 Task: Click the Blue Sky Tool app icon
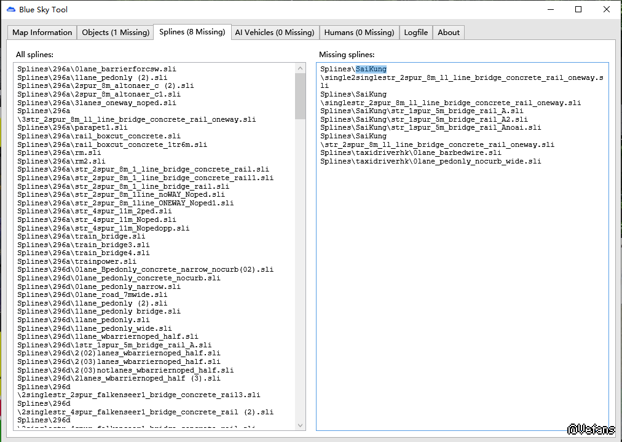[x=10, y=9]
